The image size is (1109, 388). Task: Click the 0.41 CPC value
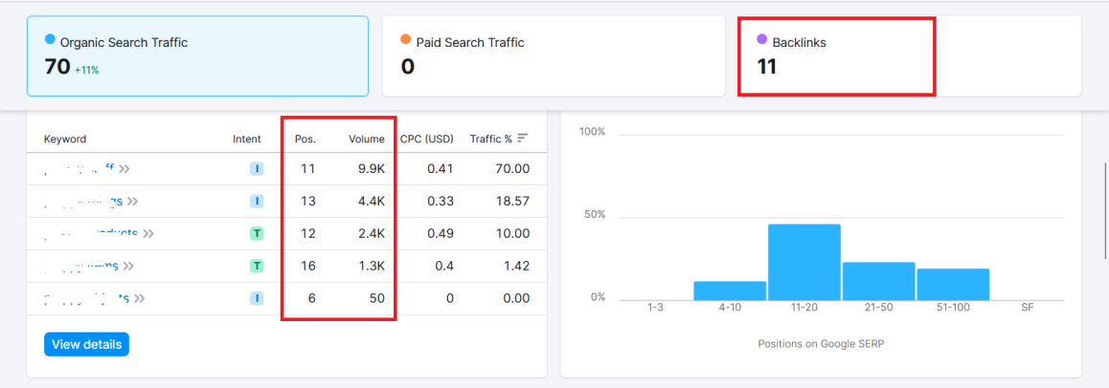coord(441,168)
